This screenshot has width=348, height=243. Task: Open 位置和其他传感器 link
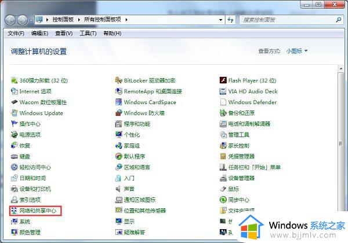(145, 211)
